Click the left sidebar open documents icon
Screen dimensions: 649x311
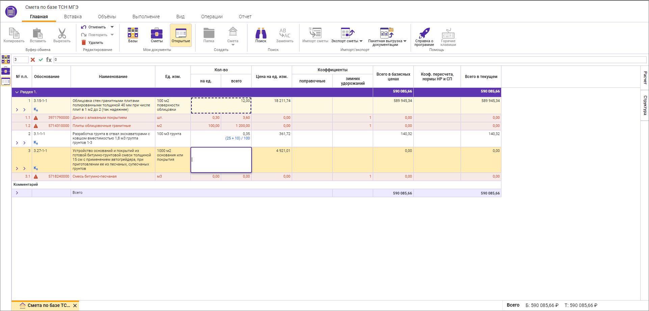point(6,81)
